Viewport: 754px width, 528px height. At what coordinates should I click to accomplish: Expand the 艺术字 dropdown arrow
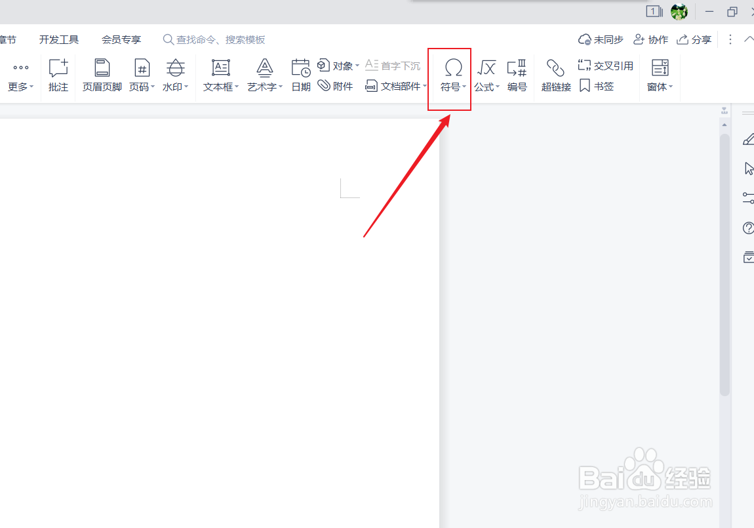coord(281,87)
